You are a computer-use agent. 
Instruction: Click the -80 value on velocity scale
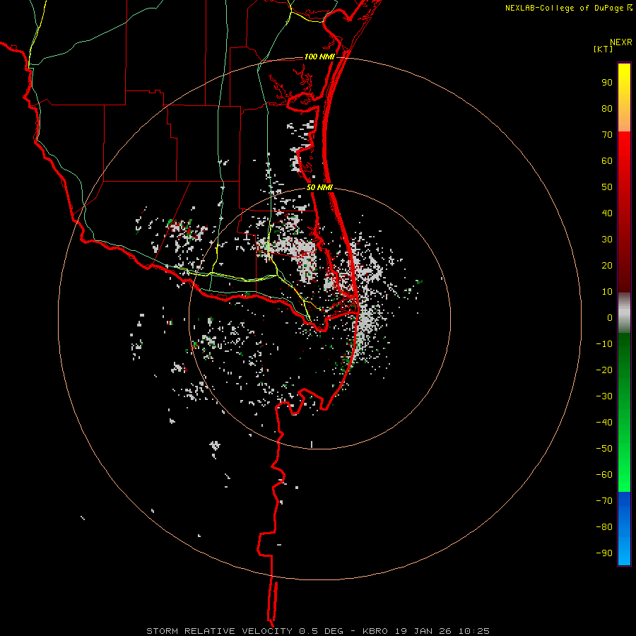[x=604, y=527]
